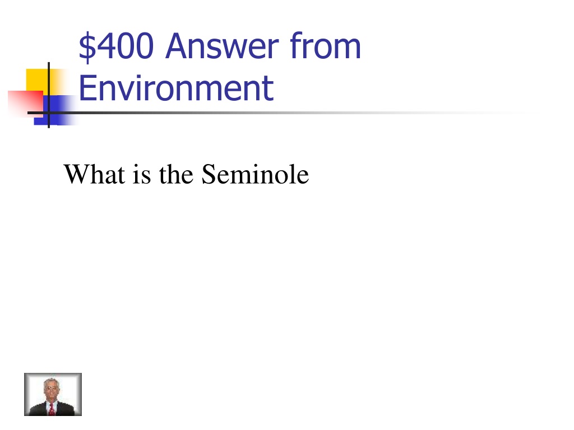Click the word "is" in the body text

[x=142, y=175]
